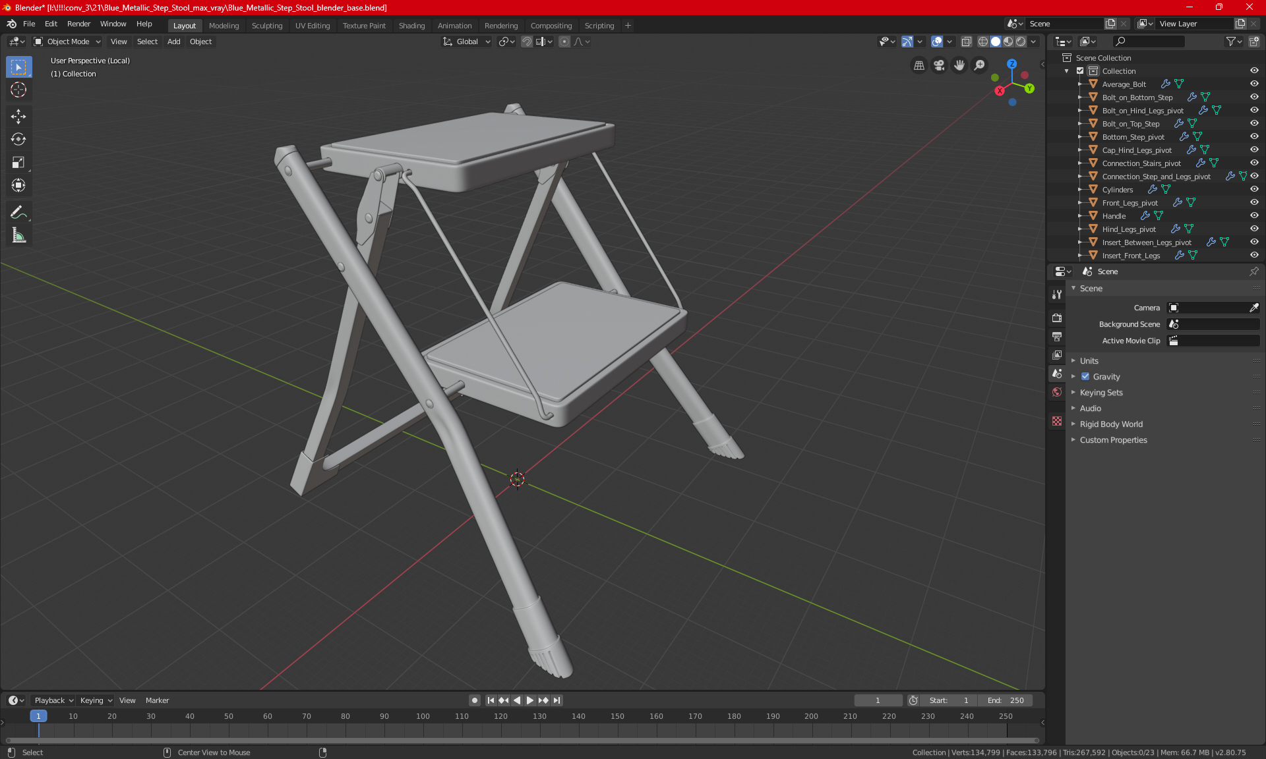Screen dimensions: 1266x759
Task: Switch to orthographic grid view toggle
Action: click(919, 65)
